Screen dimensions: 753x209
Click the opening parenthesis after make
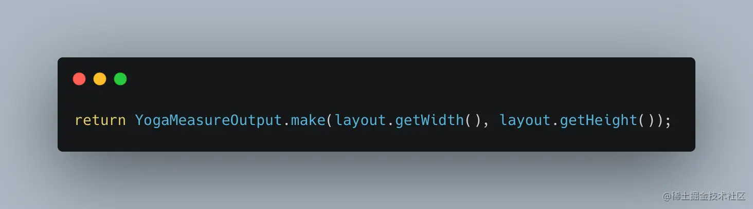click(x=330, y=121)
